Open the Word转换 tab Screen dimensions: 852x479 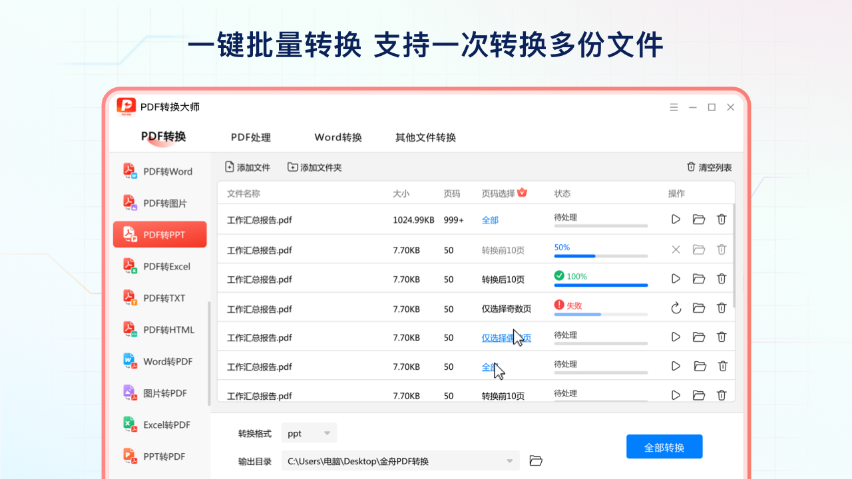(x=337, y=138)
